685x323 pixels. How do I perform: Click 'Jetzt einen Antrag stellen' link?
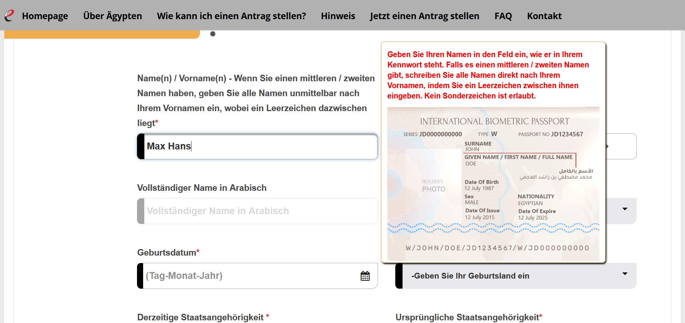424,16
